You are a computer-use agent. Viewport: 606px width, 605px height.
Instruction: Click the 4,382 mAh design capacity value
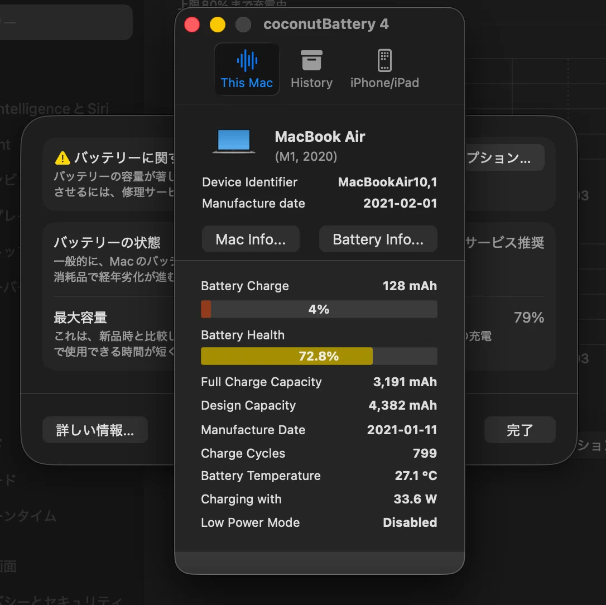(x=403, y=406)
